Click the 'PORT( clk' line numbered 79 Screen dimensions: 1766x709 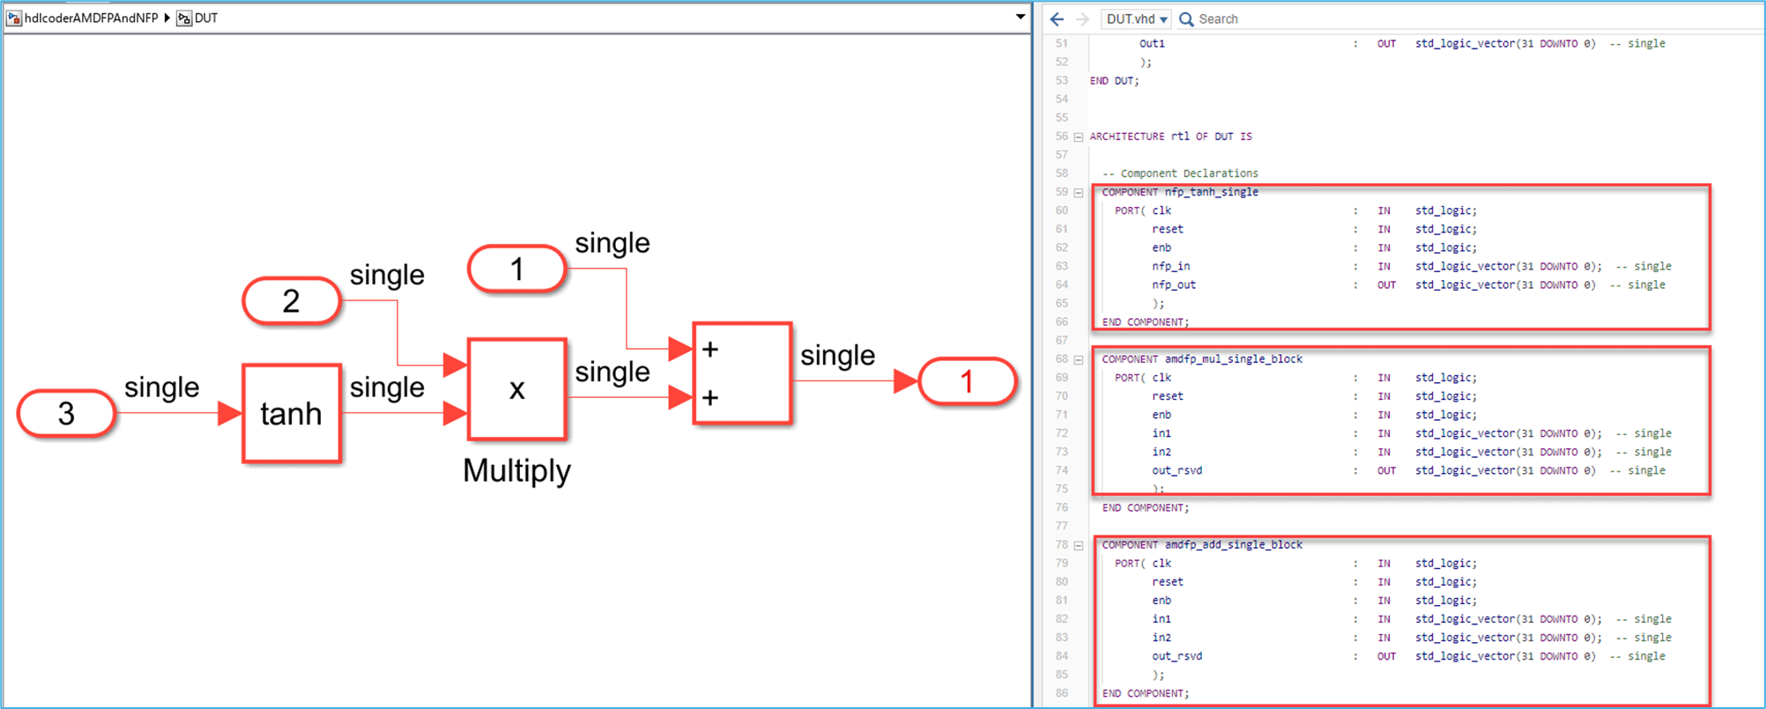tap(1295, 564)
